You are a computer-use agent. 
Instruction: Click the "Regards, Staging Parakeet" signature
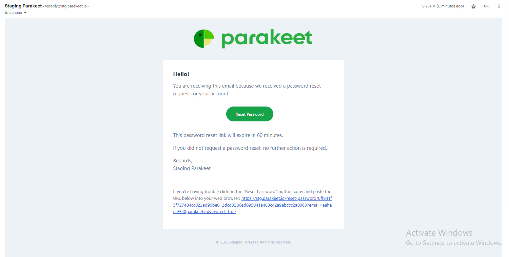click(x=192, y=165)
